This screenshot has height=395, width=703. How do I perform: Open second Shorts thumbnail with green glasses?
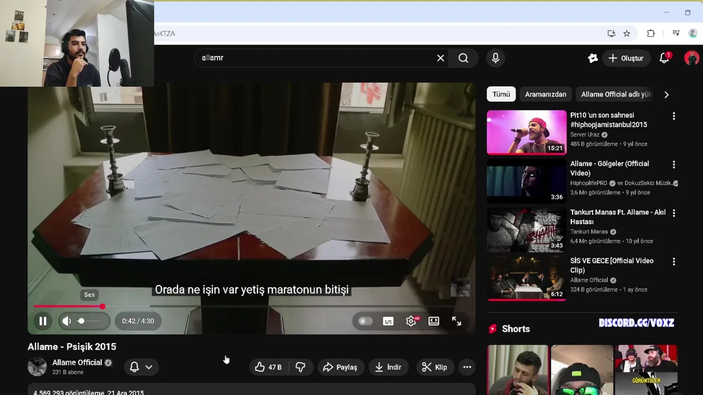[x=582, y=370]
